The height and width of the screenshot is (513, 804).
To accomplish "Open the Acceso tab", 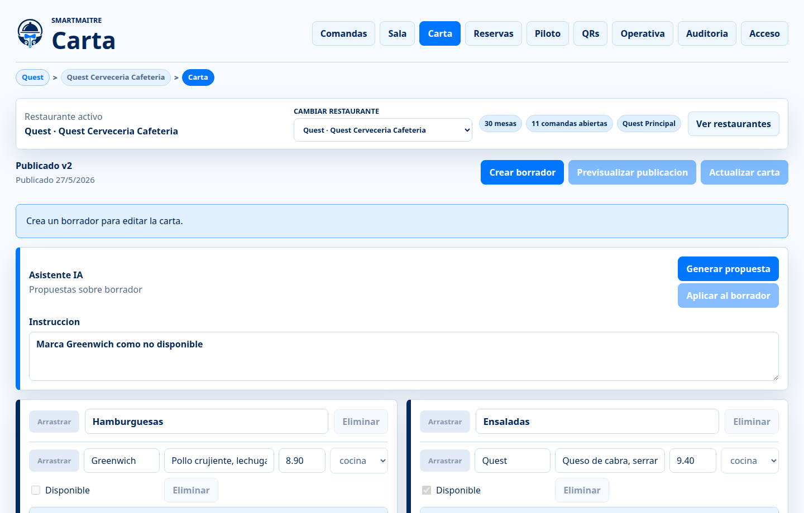I will tap(764, 33).
